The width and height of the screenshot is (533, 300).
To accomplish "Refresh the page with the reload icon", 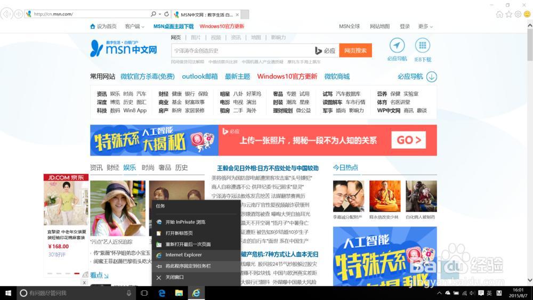I will (166, 14).
